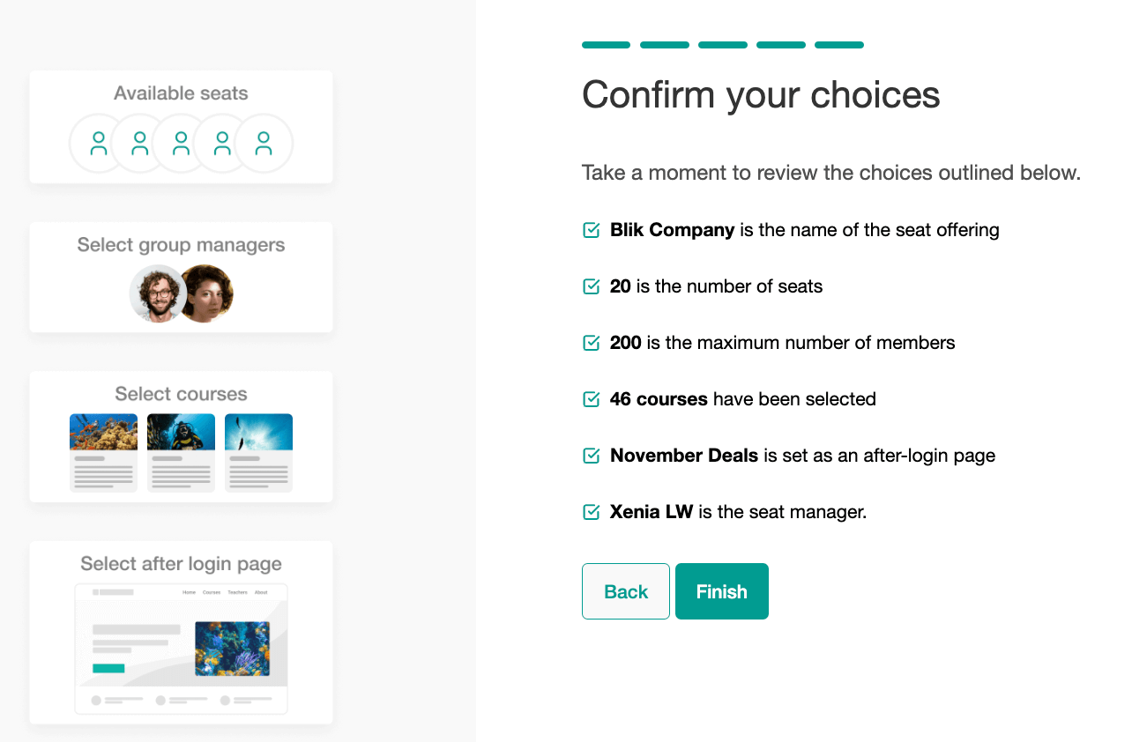This screenshot has width=1132, height=742.
Task: Toggle the checkmark for 200 maximum members
Action: pyautogui.click(x=592, y=343)
